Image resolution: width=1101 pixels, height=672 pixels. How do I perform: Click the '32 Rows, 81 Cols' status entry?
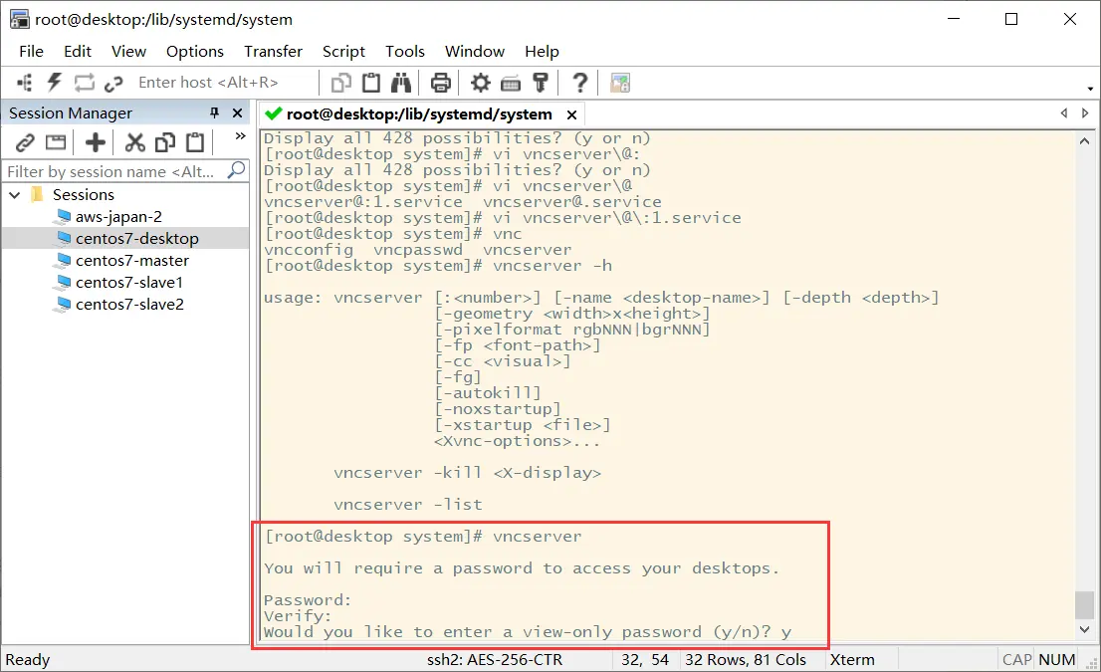[745, 659]
